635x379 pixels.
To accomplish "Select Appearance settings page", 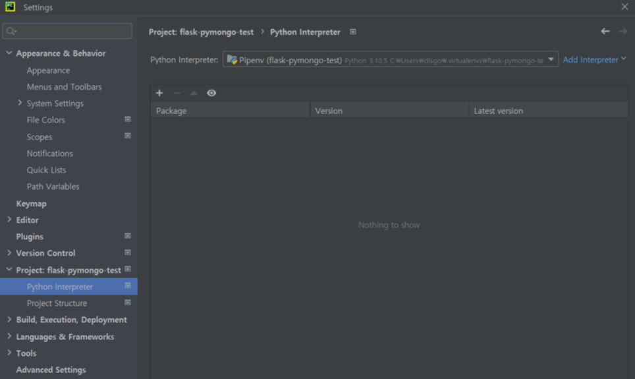I will pyautogui.click(x=48, y=70).
